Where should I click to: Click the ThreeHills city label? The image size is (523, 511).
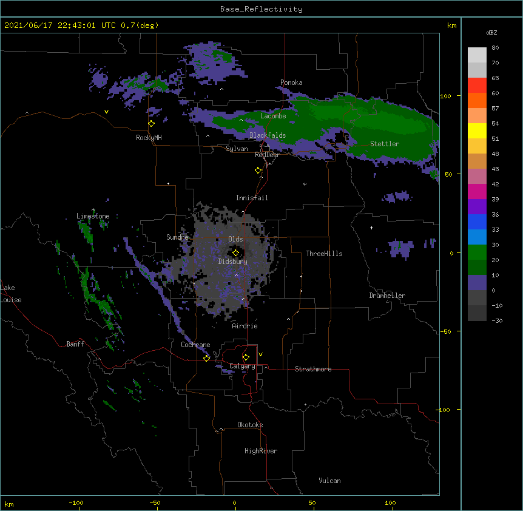[324, 254]
